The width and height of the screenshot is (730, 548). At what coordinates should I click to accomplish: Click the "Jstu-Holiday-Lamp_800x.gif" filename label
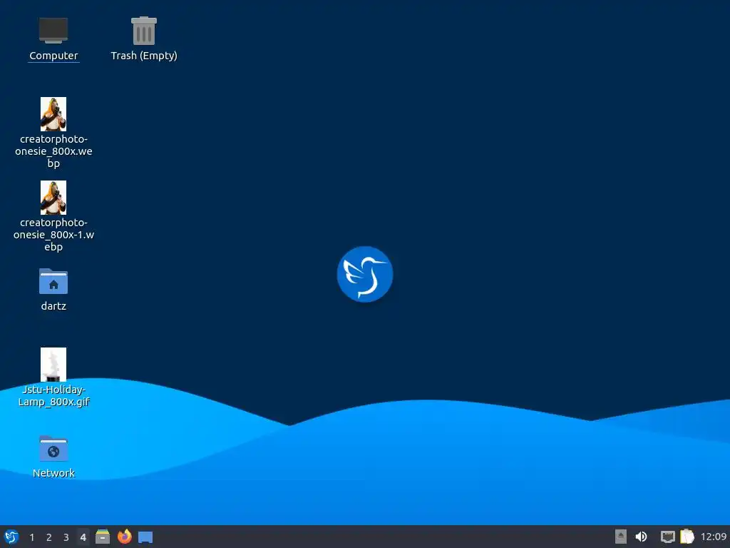[53, 395]
